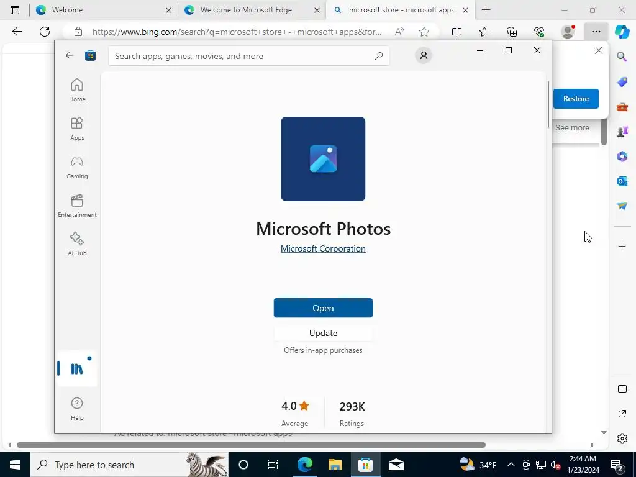View site information lock icon
The image size is (636, 477).
click(78, 32)
